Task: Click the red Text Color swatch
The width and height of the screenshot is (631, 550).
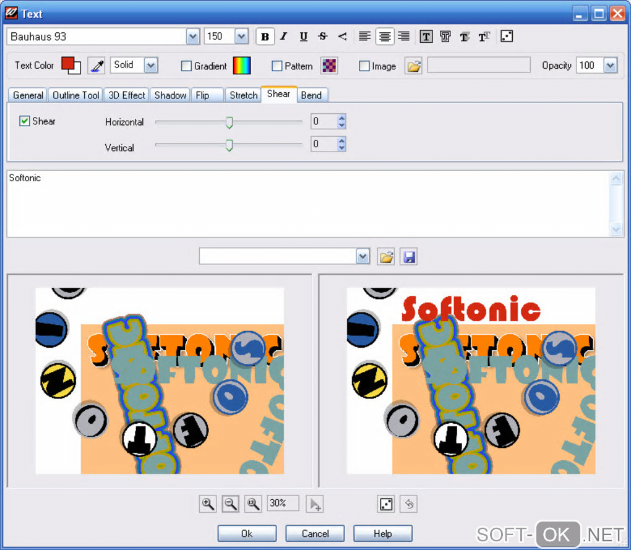Action: [x=67, y=63]
